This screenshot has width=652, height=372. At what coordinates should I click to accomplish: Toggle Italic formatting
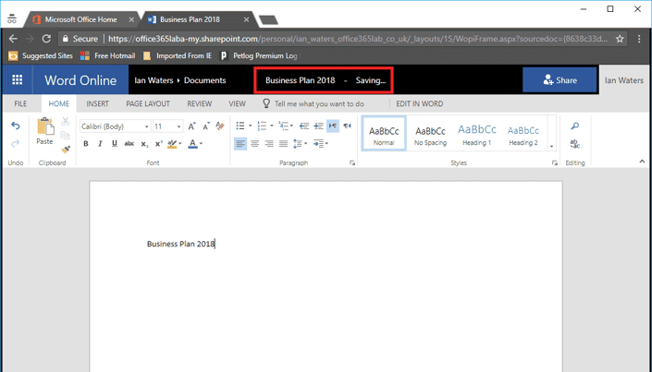point(100,144)
